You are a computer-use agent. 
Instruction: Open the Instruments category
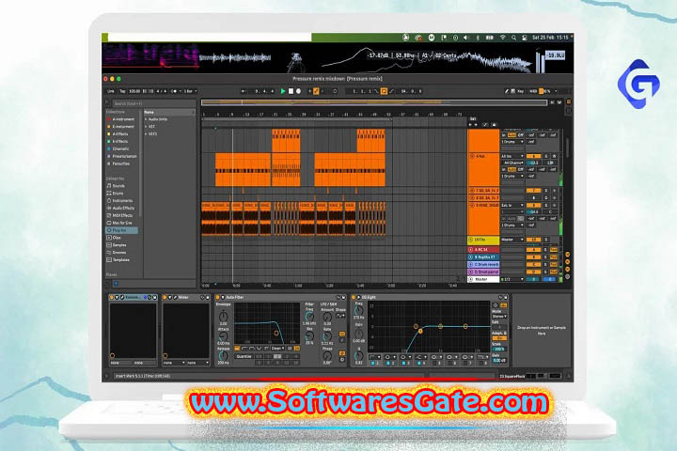pyautogui.click(x=121, y=201)
